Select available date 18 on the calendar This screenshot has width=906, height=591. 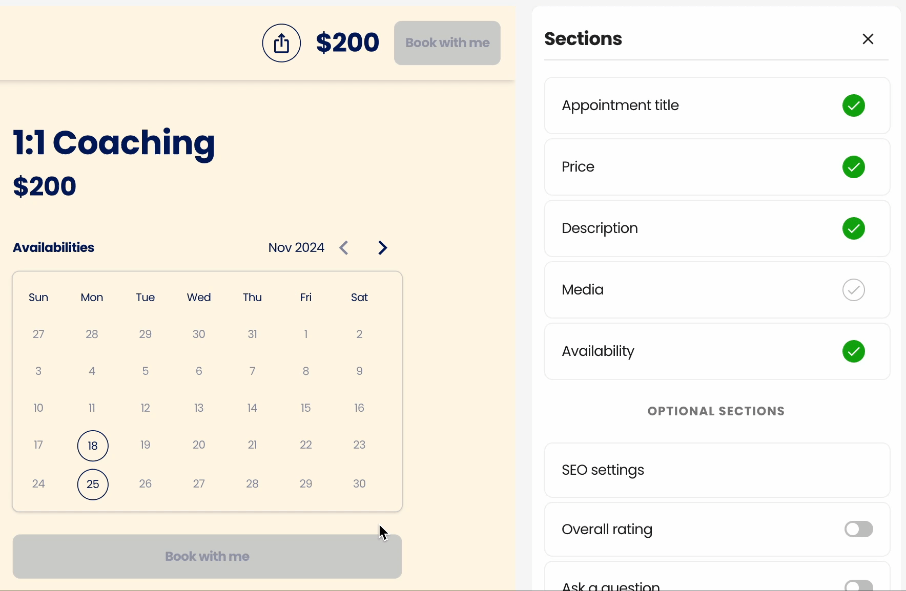(x=93, y=446)
